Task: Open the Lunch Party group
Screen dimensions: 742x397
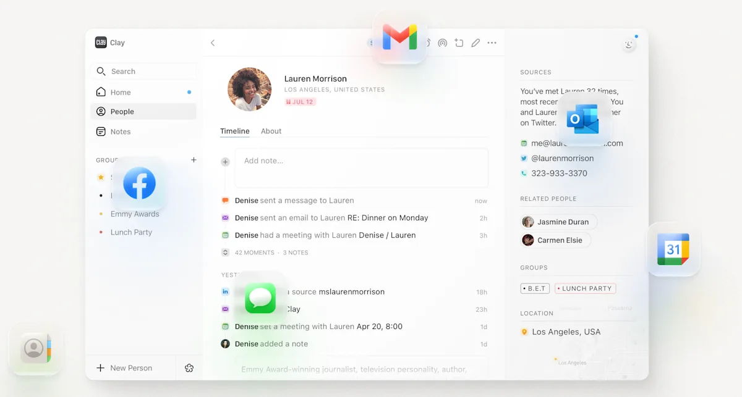Action: tap(131, 232)
